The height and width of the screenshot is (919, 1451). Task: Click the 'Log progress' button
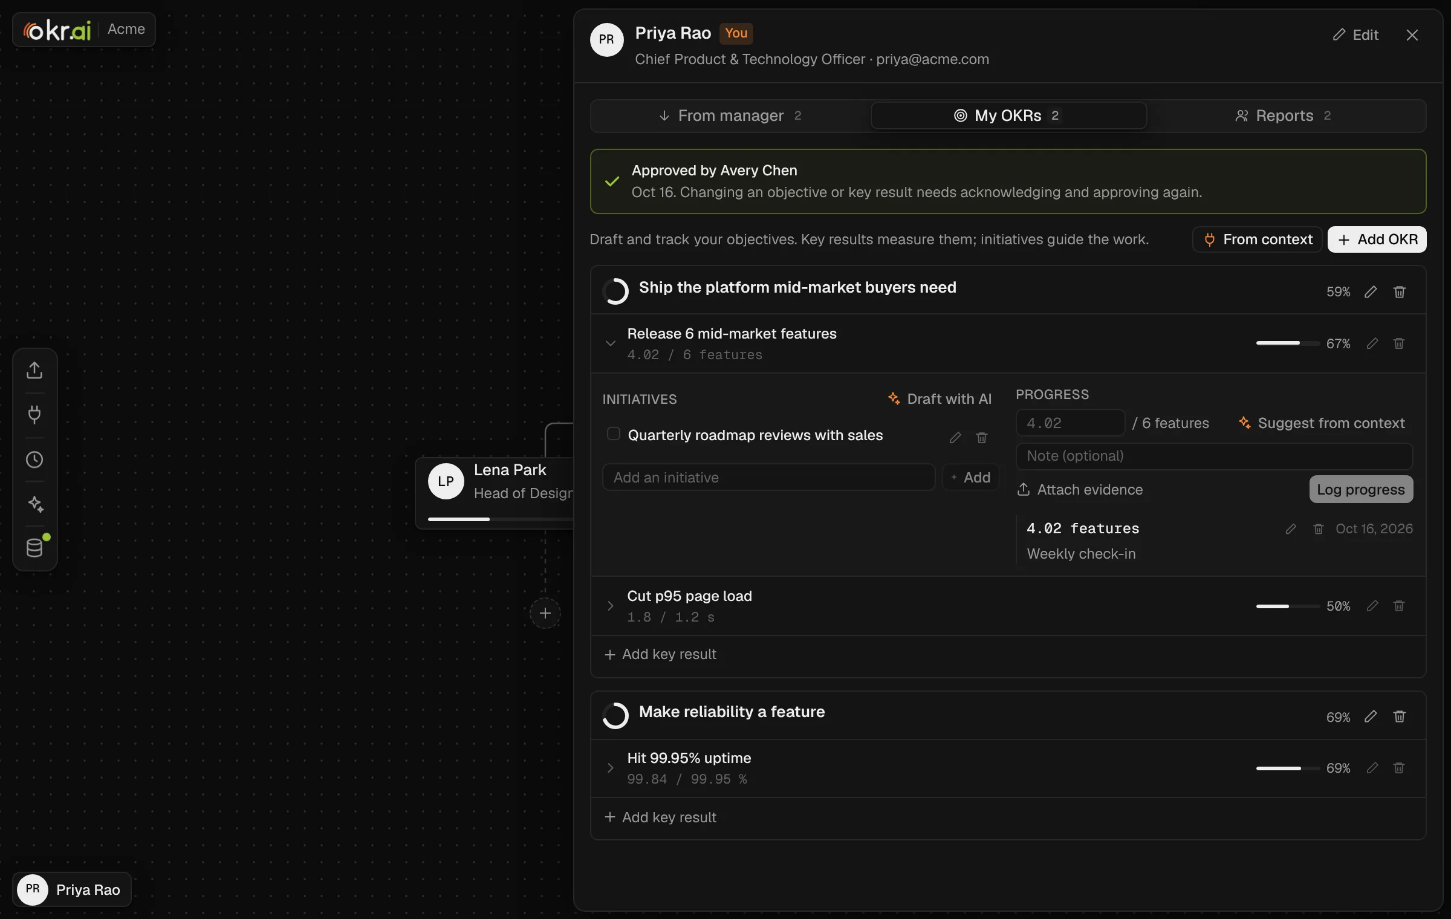click(x=1361, y=490)
